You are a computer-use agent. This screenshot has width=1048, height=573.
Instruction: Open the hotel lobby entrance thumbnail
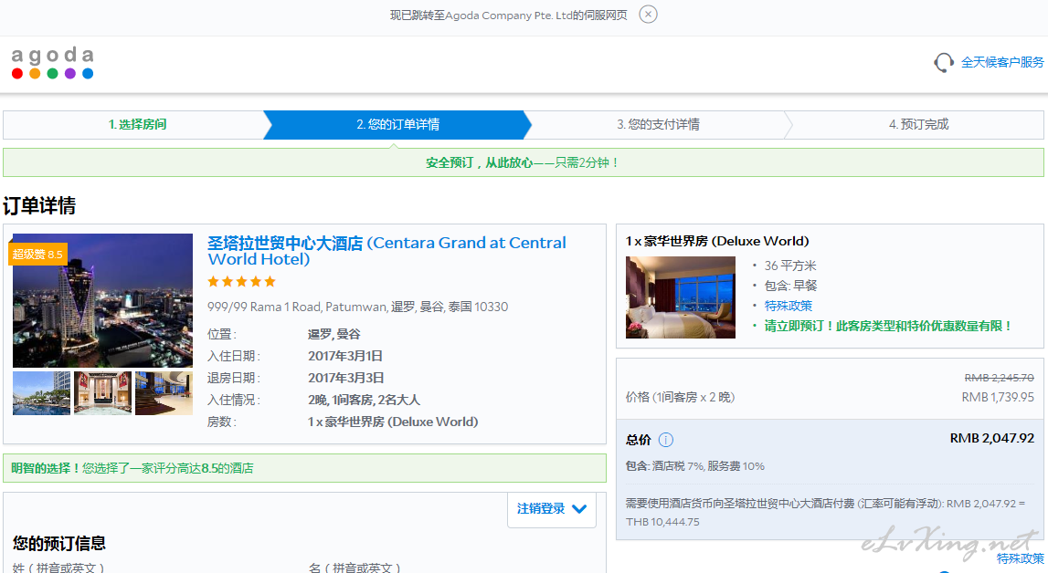tap(103, 393)
